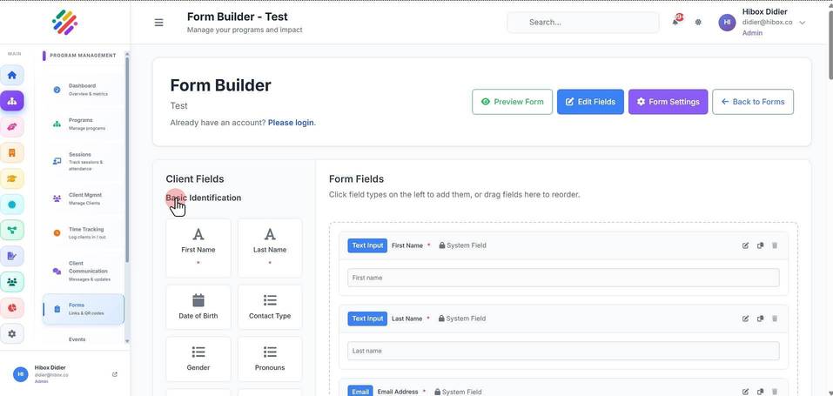
Task: Duplicate the Last Name form field
Action: 760,319
